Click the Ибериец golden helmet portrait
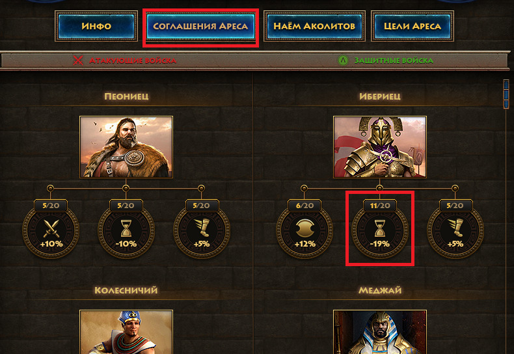This screenshot has height=354, width=514. click(380, 147)
